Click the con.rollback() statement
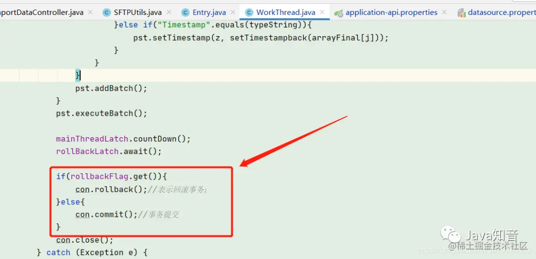536x259 pixels. (x=112, y=189)
